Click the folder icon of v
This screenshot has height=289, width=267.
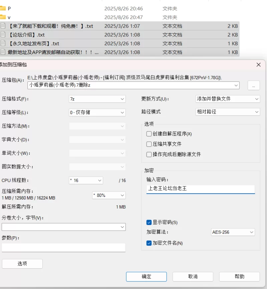point(3,17)
